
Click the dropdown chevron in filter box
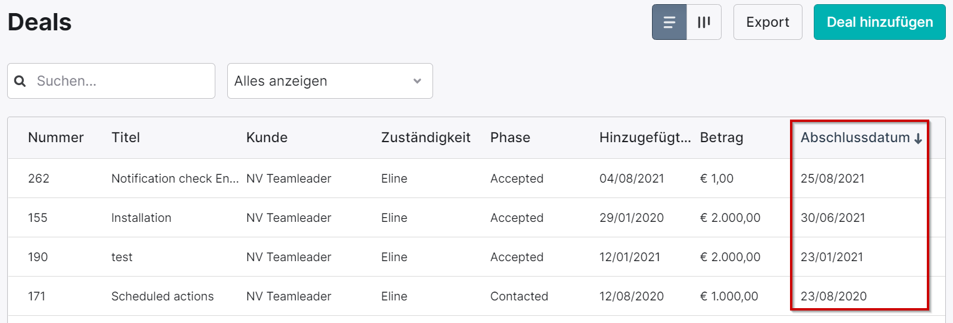[417, 81]
